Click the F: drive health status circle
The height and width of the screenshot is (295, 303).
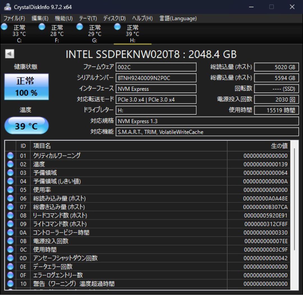point(42,27)
